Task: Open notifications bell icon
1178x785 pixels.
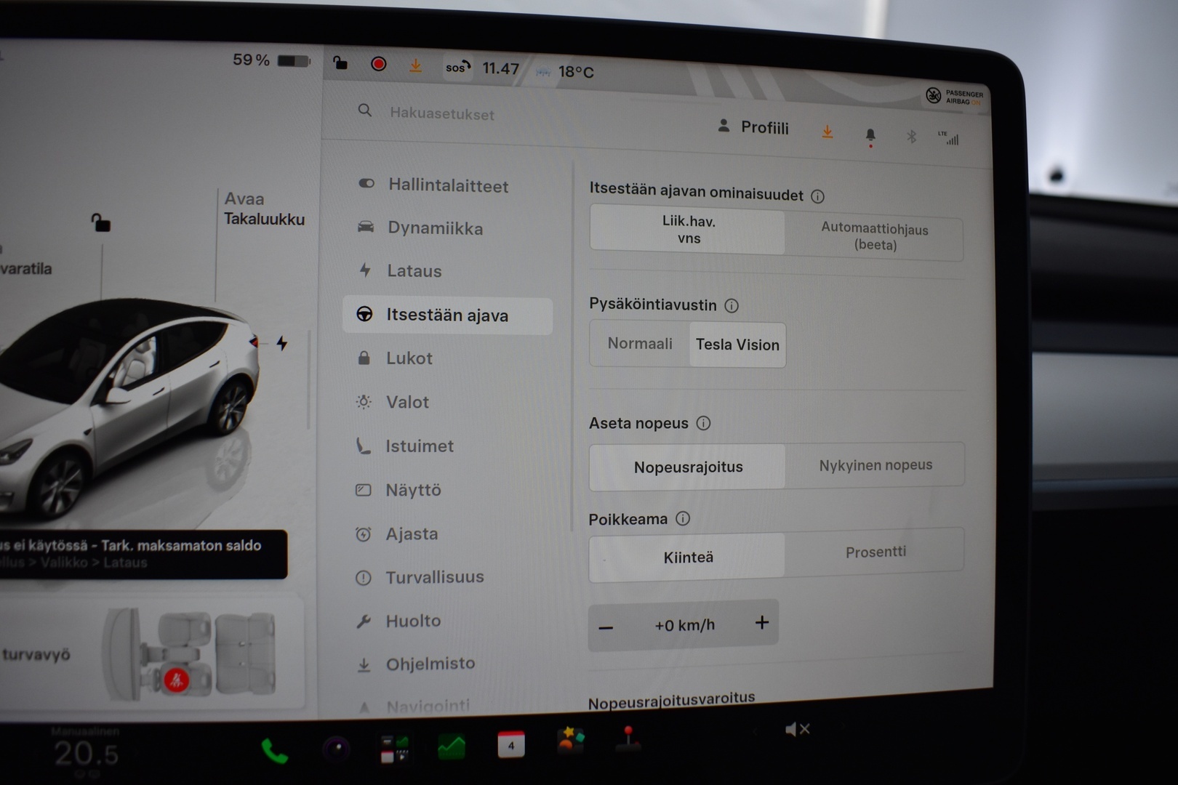Action: 870,136
